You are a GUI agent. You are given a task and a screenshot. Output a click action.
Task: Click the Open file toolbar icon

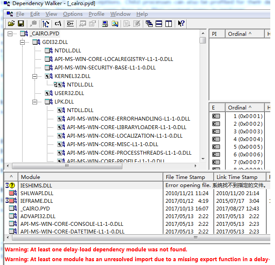click(x=11, y=24)
